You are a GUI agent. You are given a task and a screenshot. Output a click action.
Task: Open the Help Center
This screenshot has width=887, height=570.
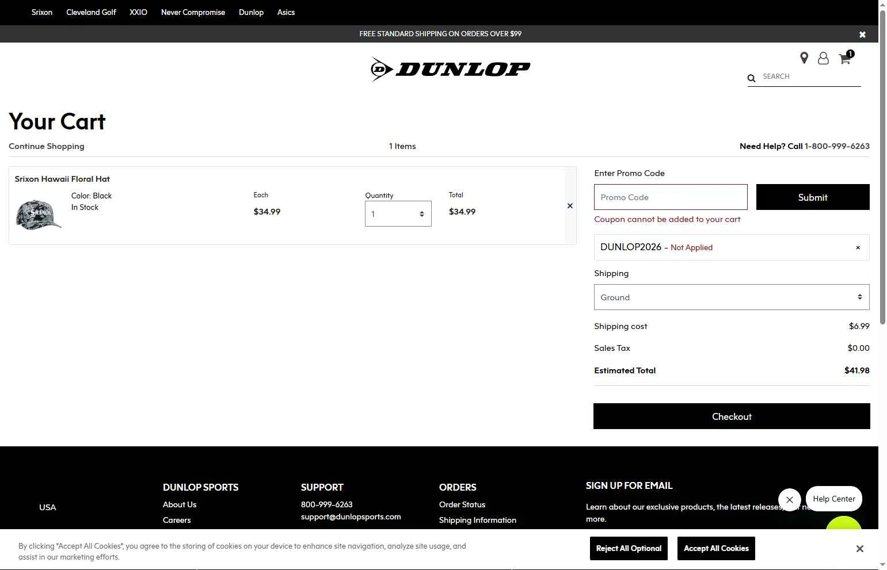coord(834,499)
